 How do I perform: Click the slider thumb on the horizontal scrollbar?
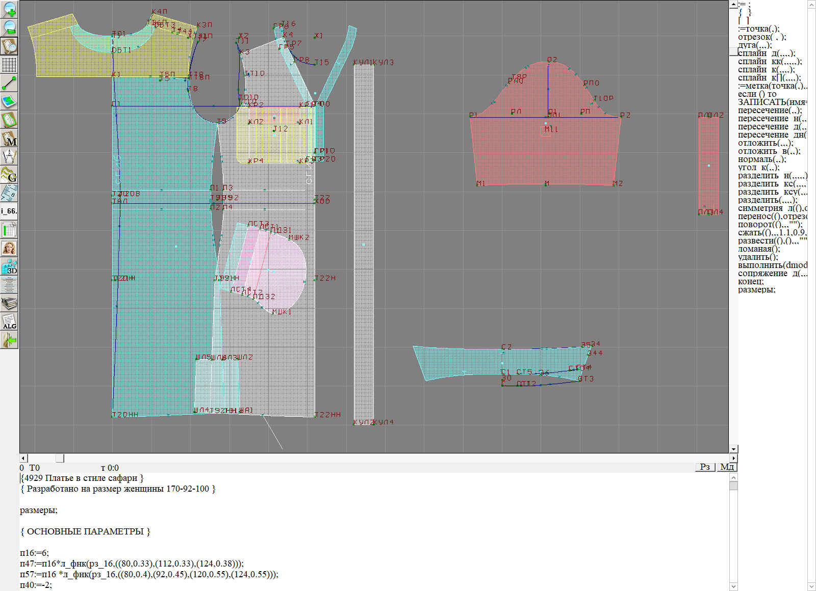click(60, 458)
